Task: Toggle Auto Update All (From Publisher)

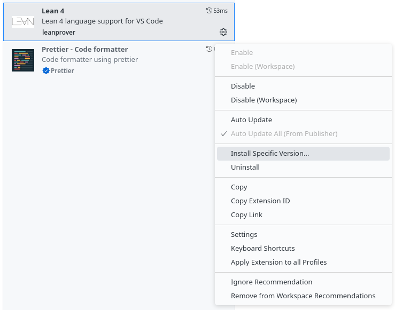Action: tap(303, 134)
